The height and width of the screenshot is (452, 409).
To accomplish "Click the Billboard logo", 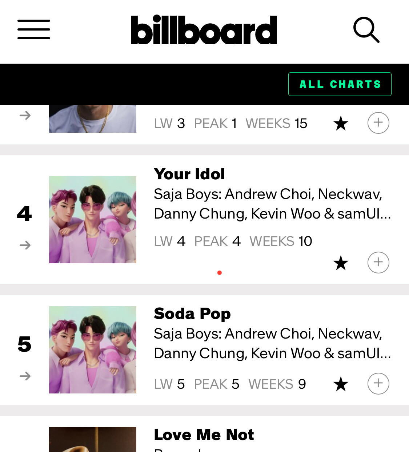I will point(204,30).
